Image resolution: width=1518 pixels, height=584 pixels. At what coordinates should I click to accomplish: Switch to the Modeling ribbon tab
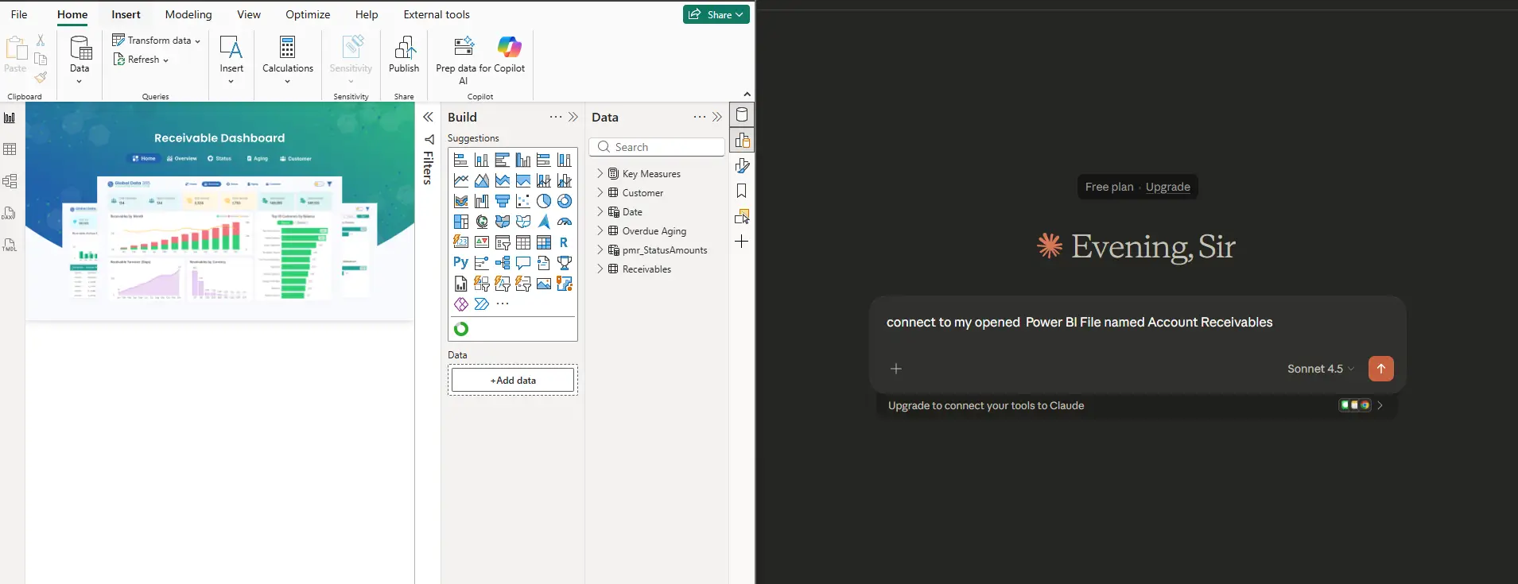point(188,14)
